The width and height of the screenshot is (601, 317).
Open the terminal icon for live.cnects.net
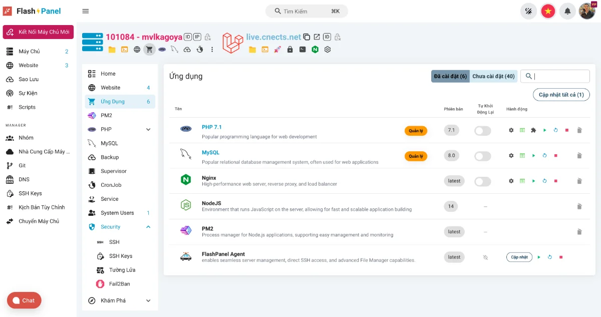click(x=302, y=49)
